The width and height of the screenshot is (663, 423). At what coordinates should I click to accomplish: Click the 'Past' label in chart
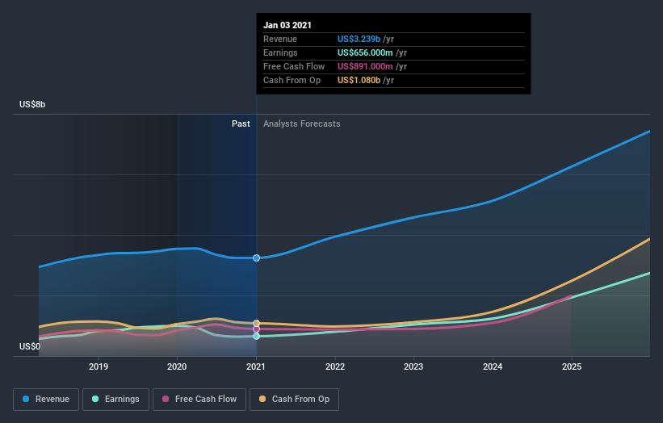point(241,124)
